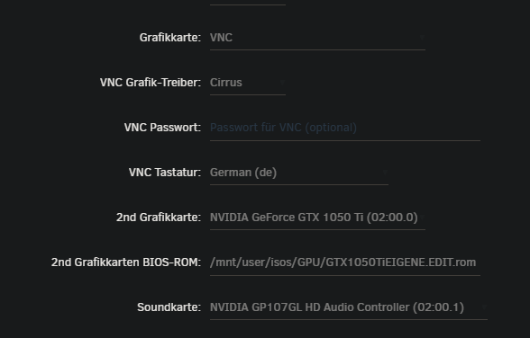Click the partially visible field above Grafikkarte

coord(248,3)
